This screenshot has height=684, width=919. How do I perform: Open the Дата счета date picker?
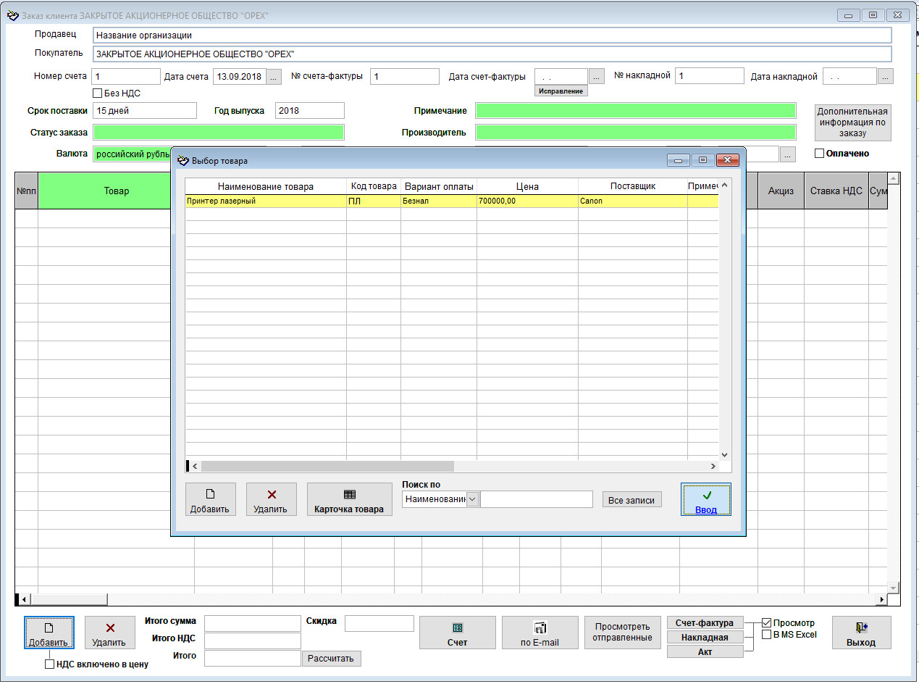point(274,77)
